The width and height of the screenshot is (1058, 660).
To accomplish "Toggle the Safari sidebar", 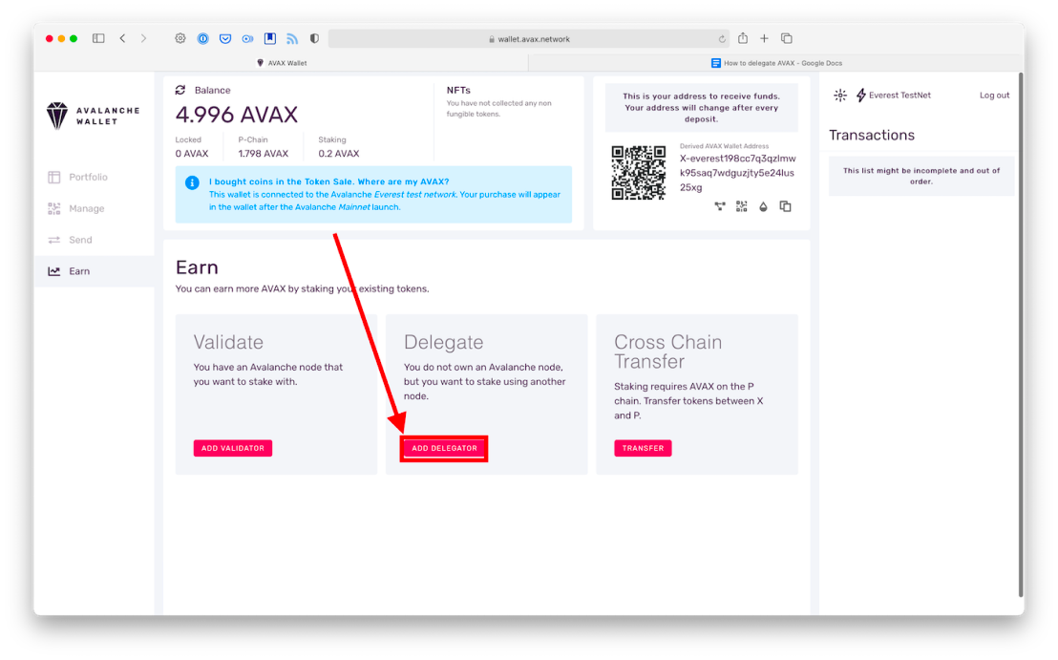I will click(x=98, y=38).
